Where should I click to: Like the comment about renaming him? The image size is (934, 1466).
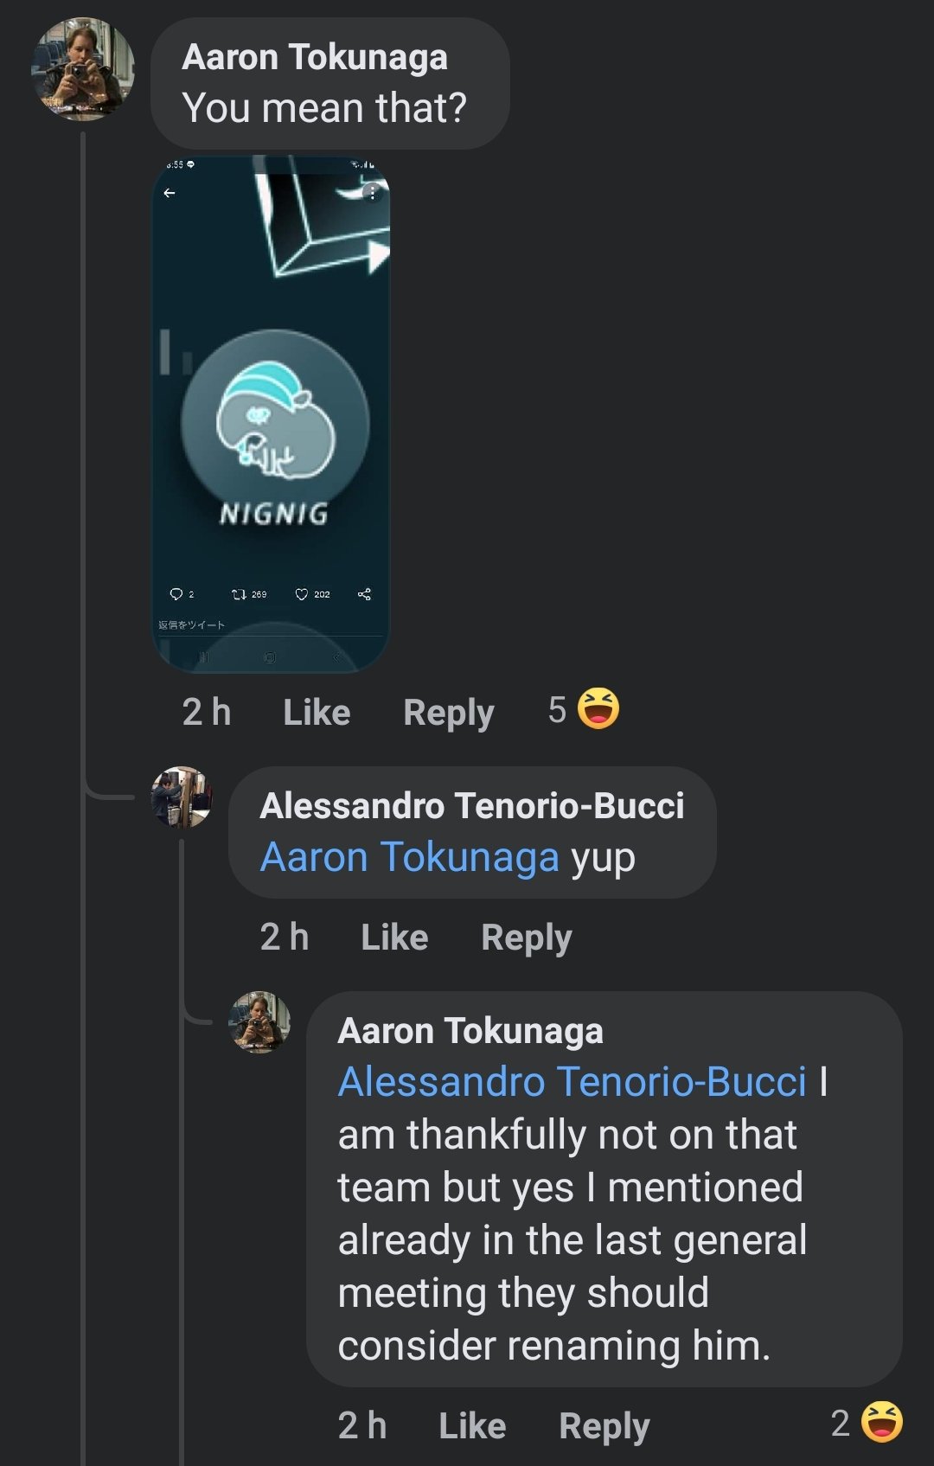click(x=472, y=1426)
